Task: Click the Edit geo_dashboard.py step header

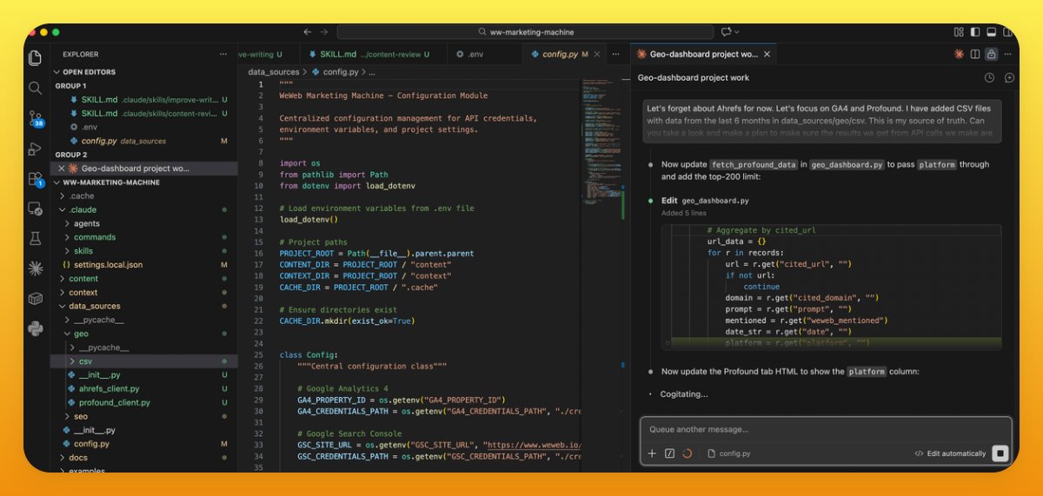Action: point(705,201)
